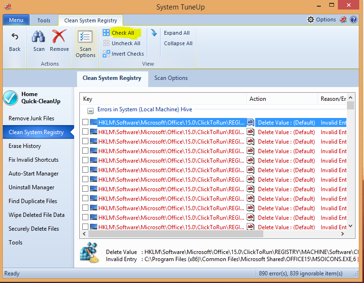The height and width of the screenshot is (283, 364).
Task: Open Scan Options checklist icon
Action: click(85, 37)
